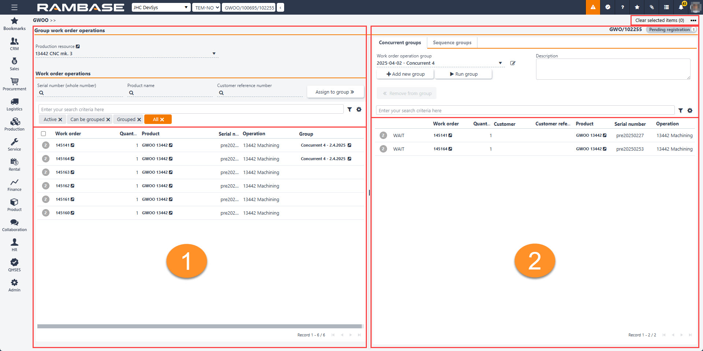Image resolution: width=703 pixels, height=351 pixels.
Task: Click the left grid horizontal scrollbar
Action: 200,326
